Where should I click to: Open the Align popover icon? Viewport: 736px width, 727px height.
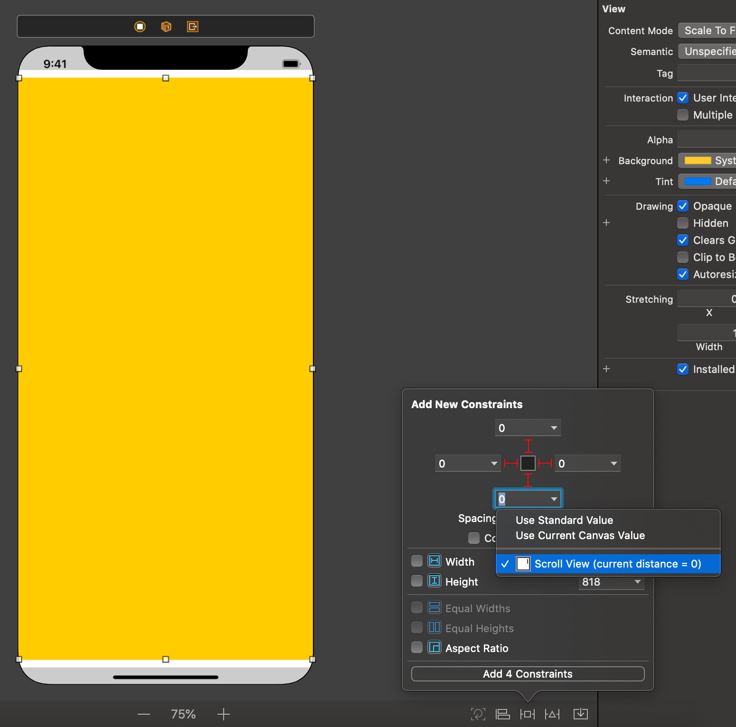pos(503,714)
